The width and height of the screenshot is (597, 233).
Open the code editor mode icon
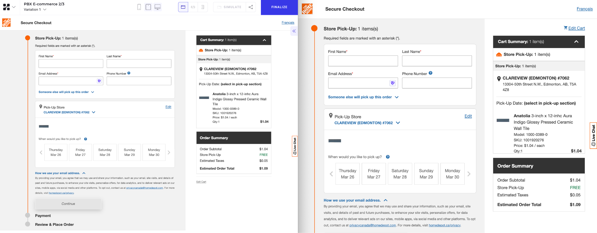(193, 7)
